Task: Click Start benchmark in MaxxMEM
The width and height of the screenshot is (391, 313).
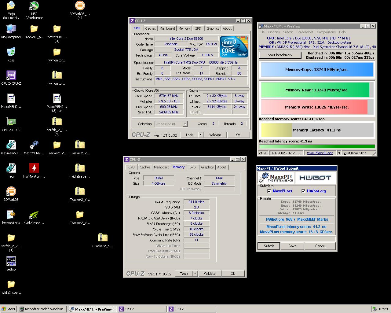Action: (x=280, y=55)
